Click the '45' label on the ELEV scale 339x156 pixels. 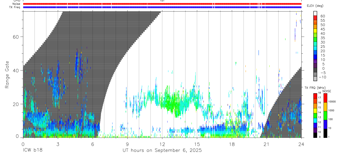click(x=322, y=29)
